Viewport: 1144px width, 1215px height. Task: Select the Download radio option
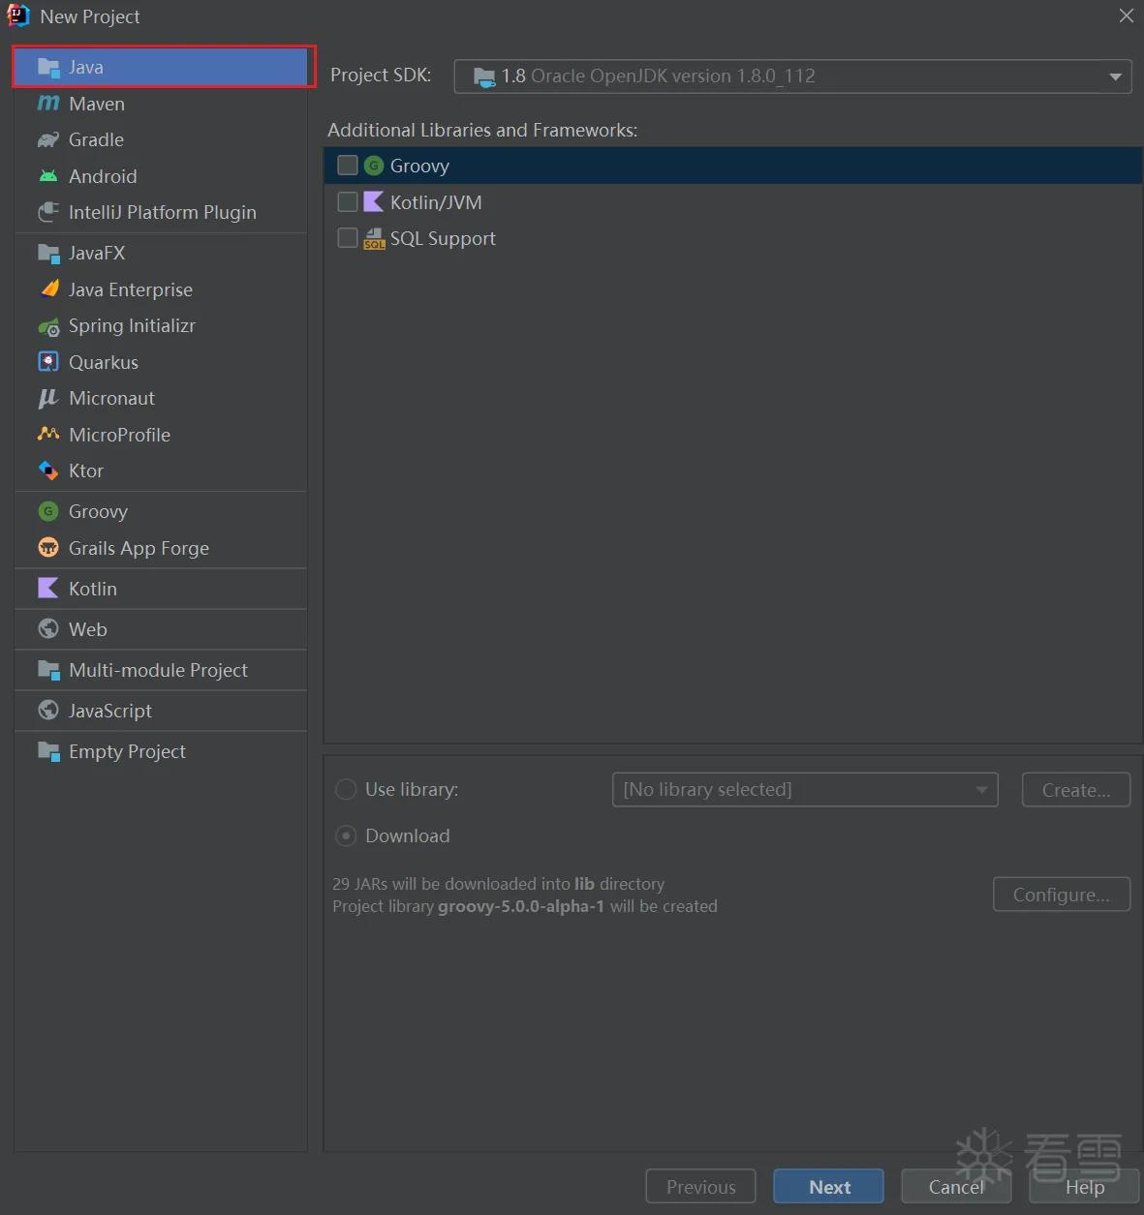click(x=346, y=835)
